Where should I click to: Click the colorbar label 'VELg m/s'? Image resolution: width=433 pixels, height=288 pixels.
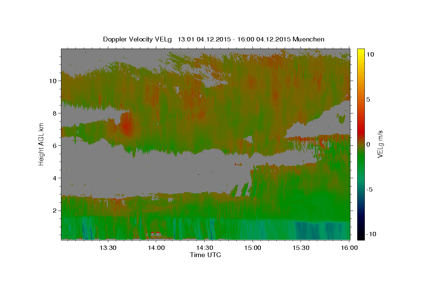point(380,144)
